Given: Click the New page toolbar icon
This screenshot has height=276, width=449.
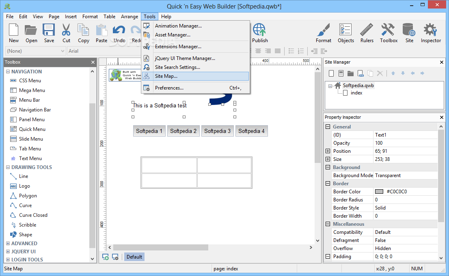Looking at the screenshot, I should click(13, 33).
